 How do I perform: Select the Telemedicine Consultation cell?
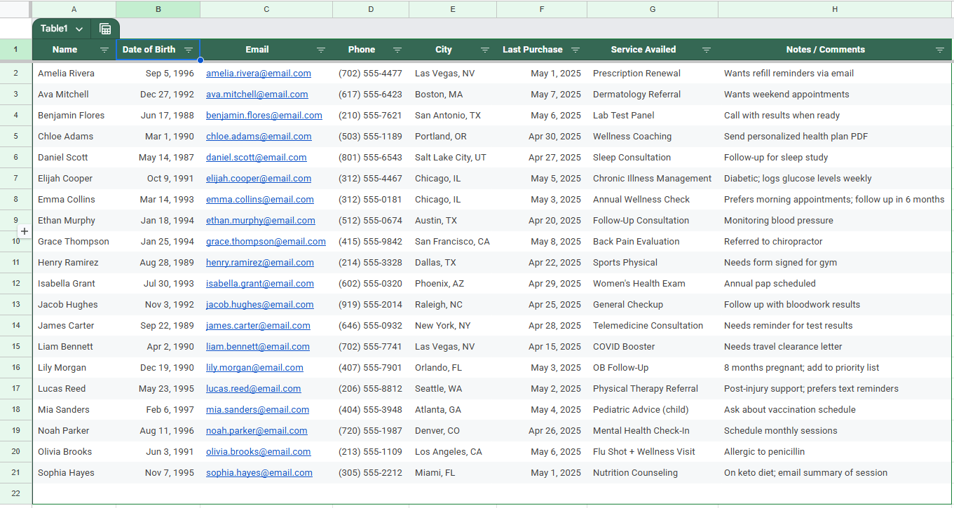click(653, 326)
